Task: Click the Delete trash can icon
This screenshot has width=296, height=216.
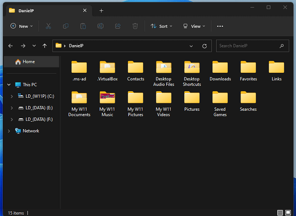Action: pos(135,26)
